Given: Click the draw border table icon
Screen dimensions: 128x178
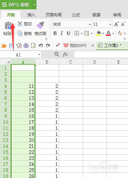Looking at the screenshot, I should [x=87, y=33].
